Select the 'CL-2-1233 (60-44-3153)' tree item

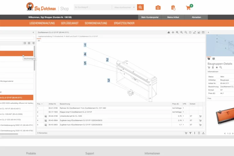[x=17, y=120]
